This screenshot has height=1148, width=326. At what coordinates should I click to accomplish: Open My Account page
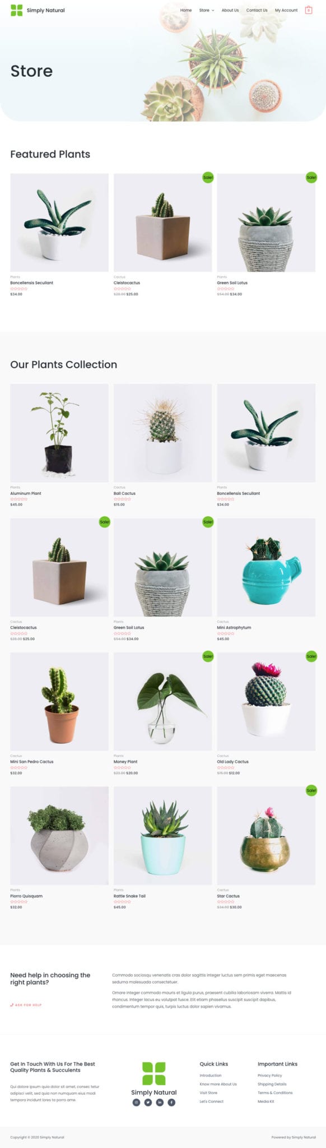tap(286, 10)
